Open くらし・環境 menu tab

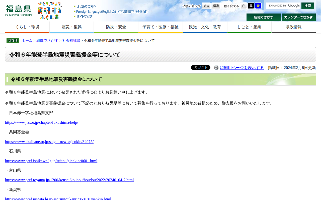point(27,27)
